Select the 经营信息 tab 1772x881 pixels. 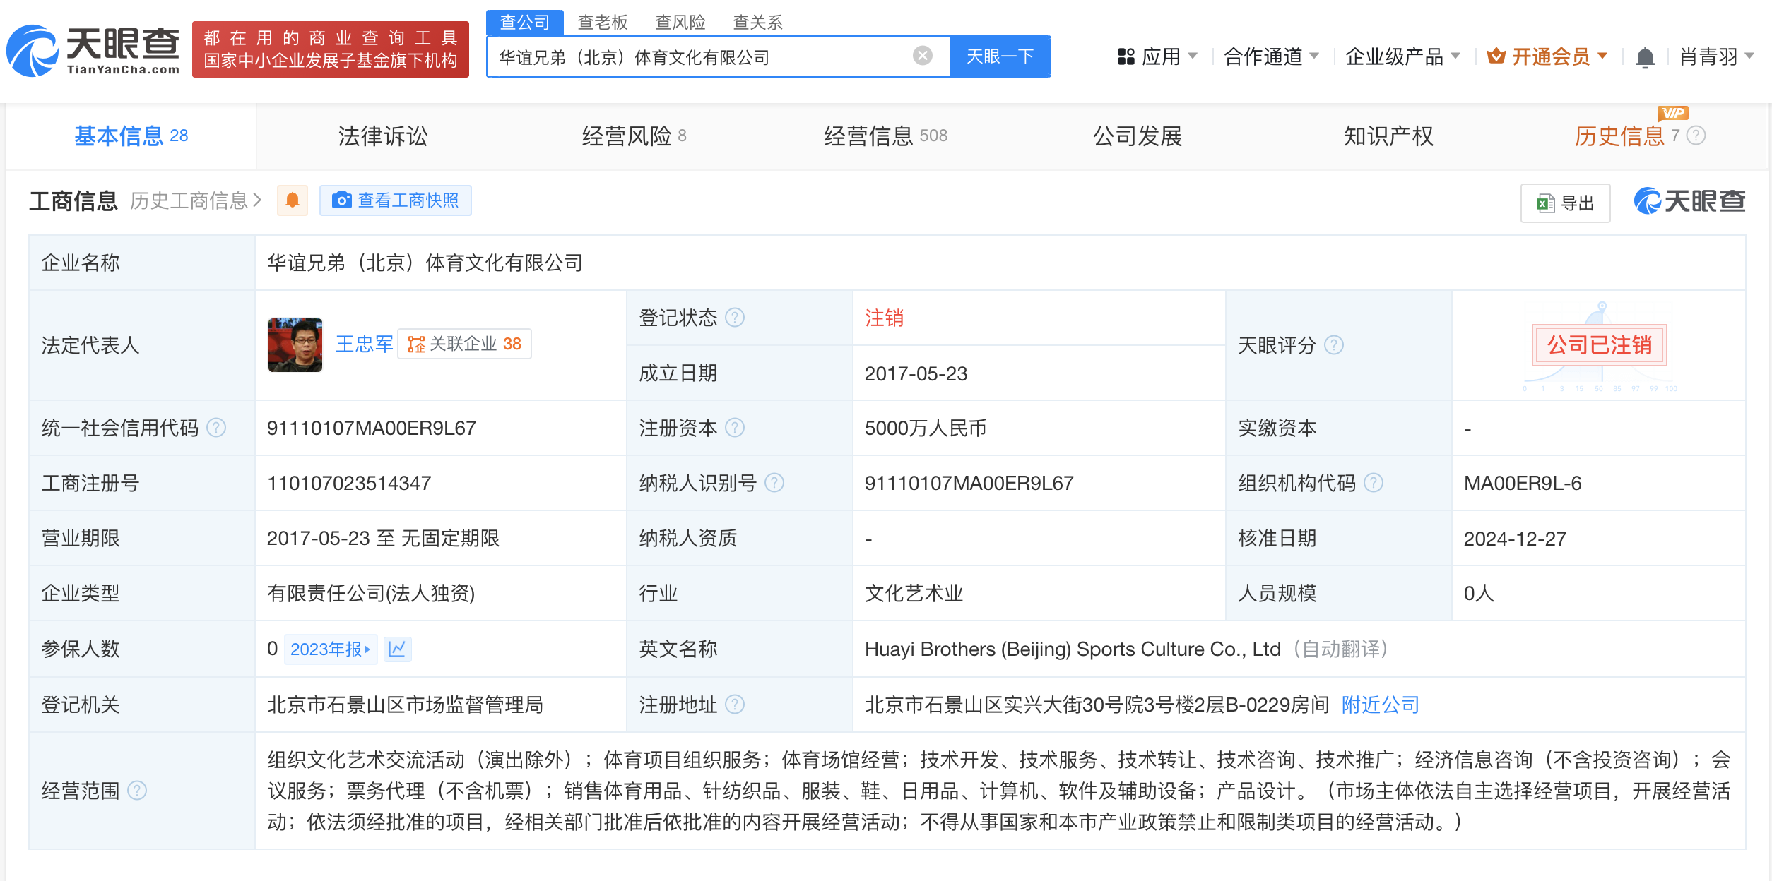tap(885, 136)
